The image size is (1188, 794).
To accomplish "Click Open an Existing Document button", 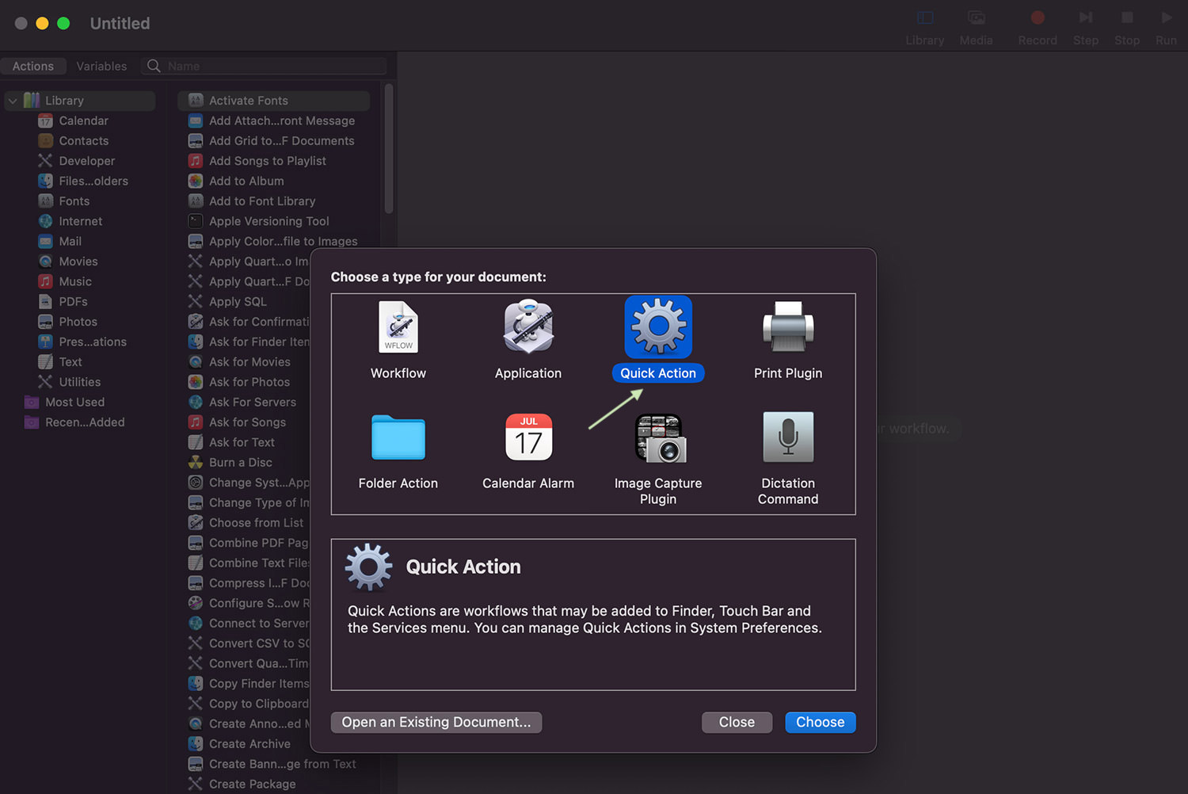I will [436, 722].
